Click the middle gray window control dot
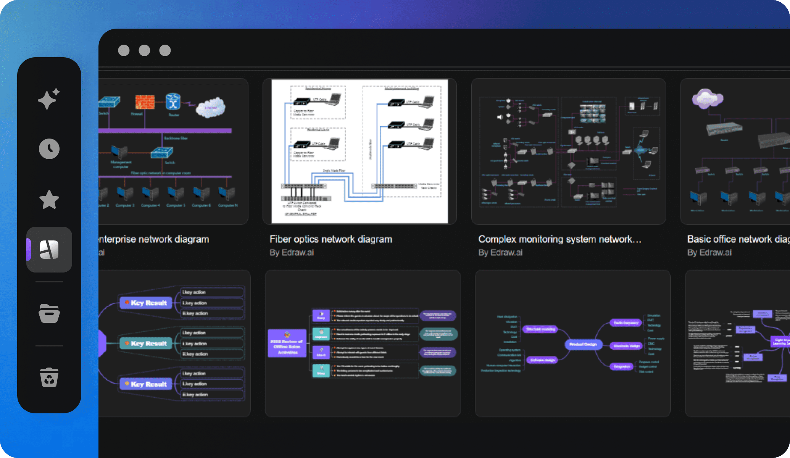Screen dimensions: 790x458 pyautogui.click(x=144, y=50)
